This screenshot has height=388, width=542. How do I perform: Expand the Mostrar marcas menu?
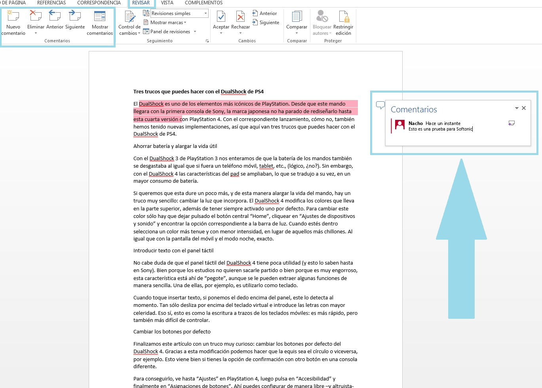click(165, 23)
